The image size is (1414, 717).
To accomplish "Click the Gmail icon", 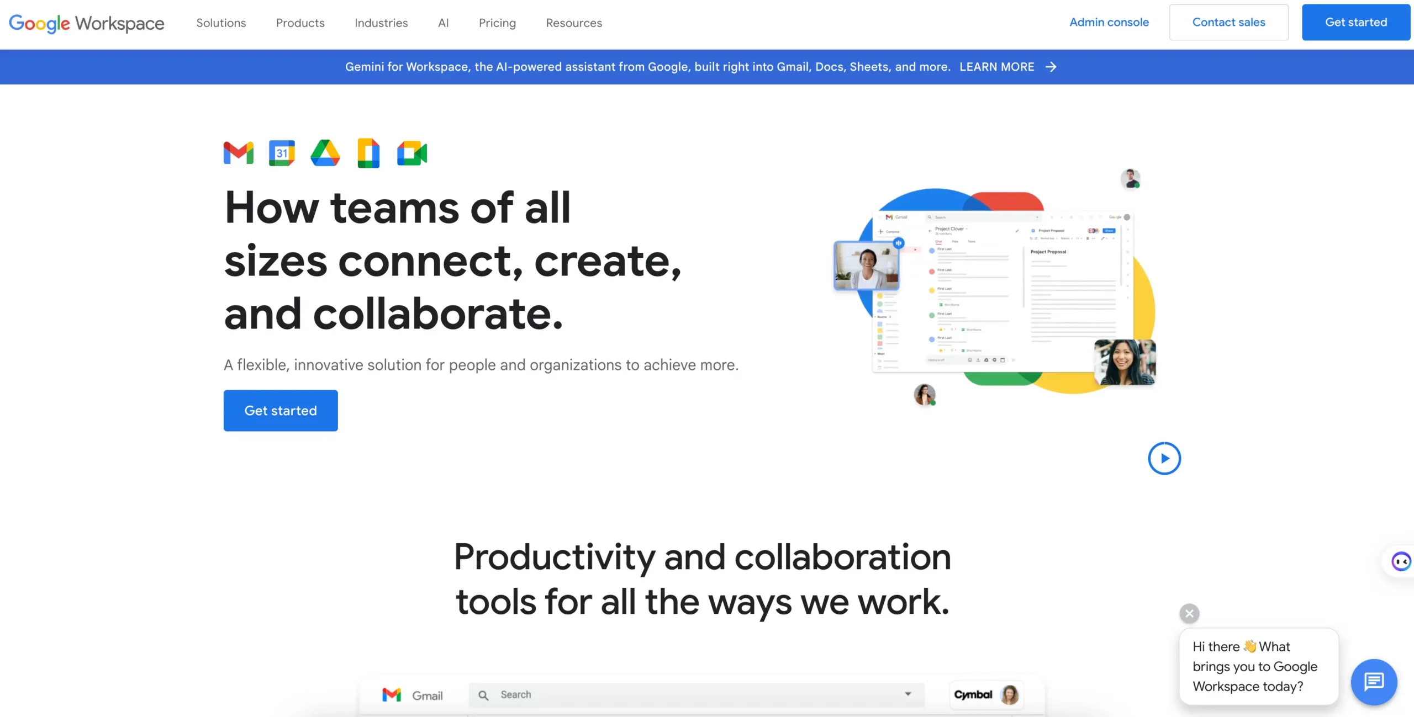I will (239, 153).
